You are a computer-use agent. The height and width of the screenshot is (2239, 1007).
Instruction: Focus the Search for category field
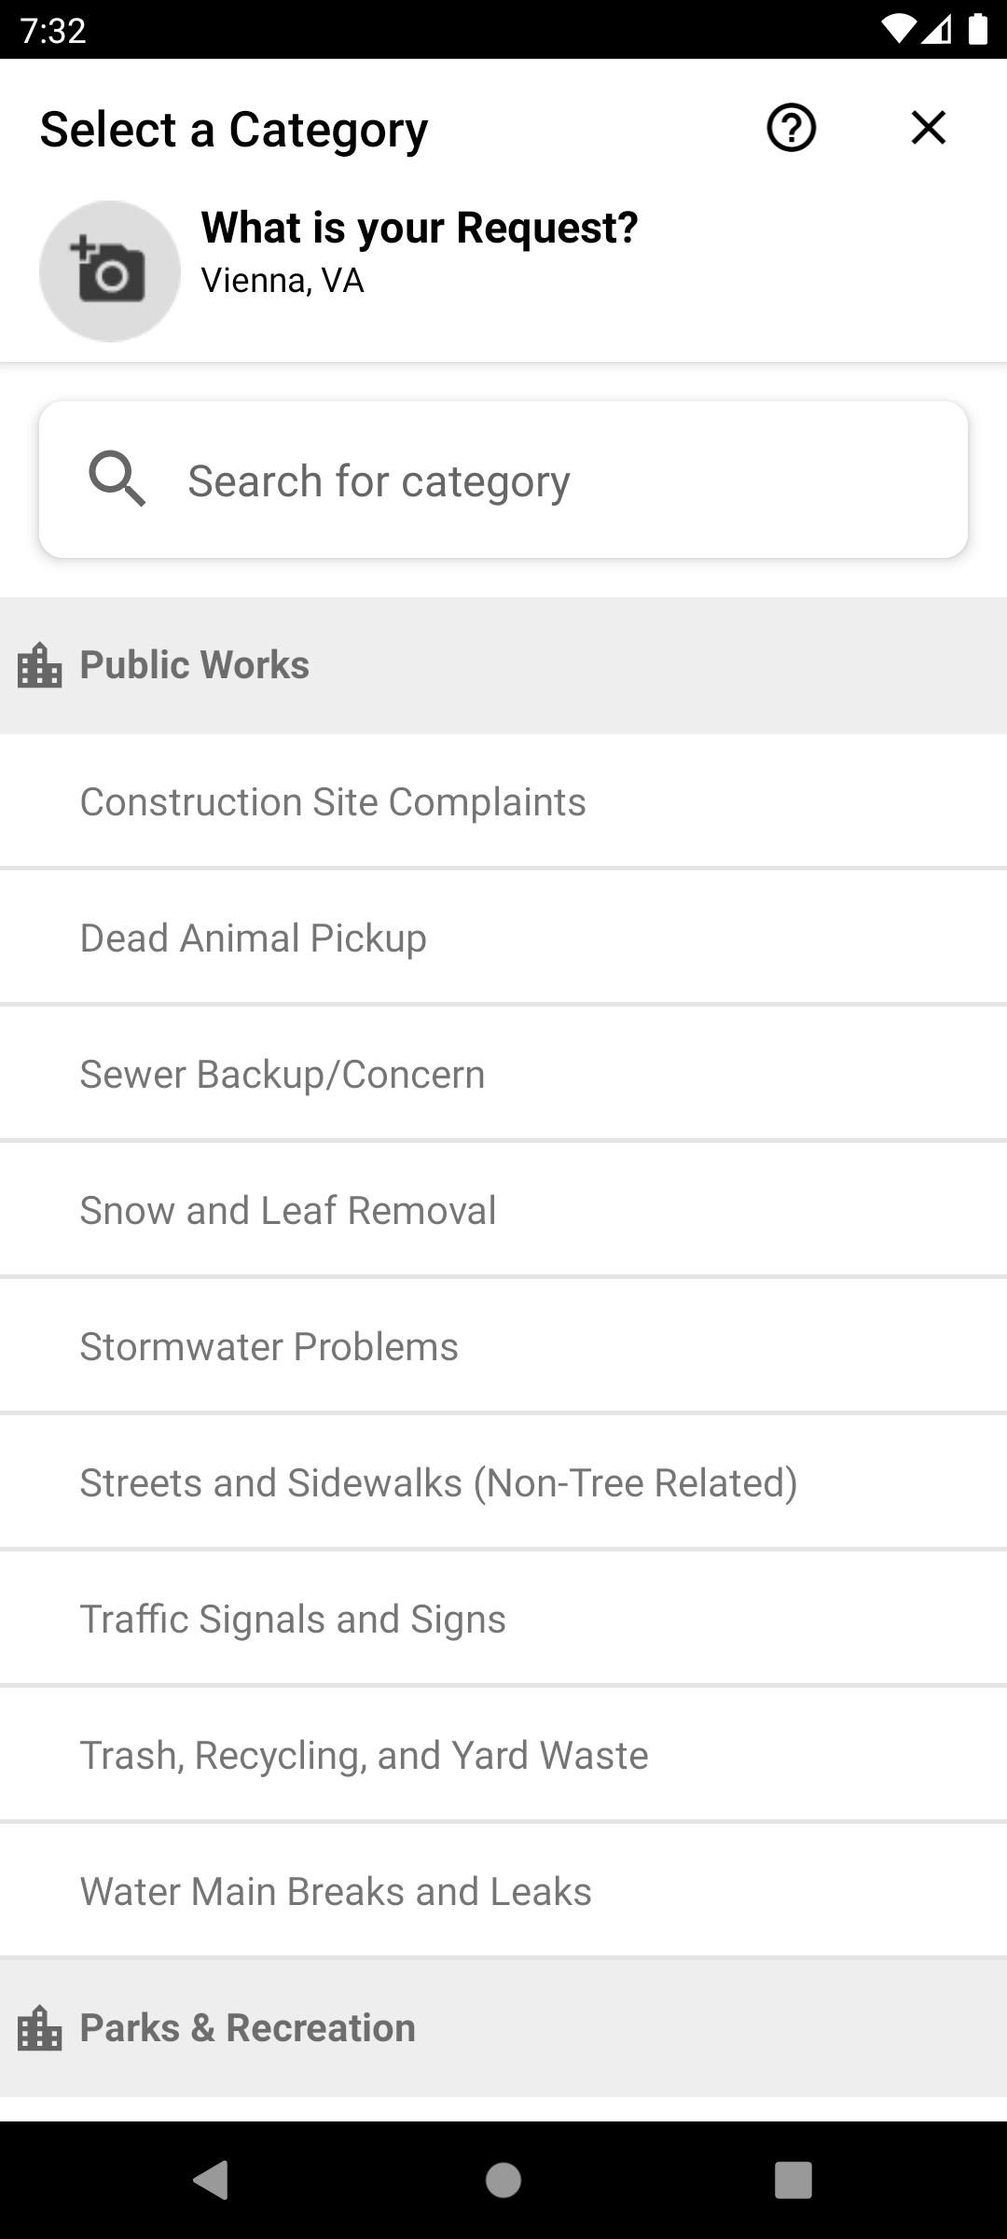[504, 480]
